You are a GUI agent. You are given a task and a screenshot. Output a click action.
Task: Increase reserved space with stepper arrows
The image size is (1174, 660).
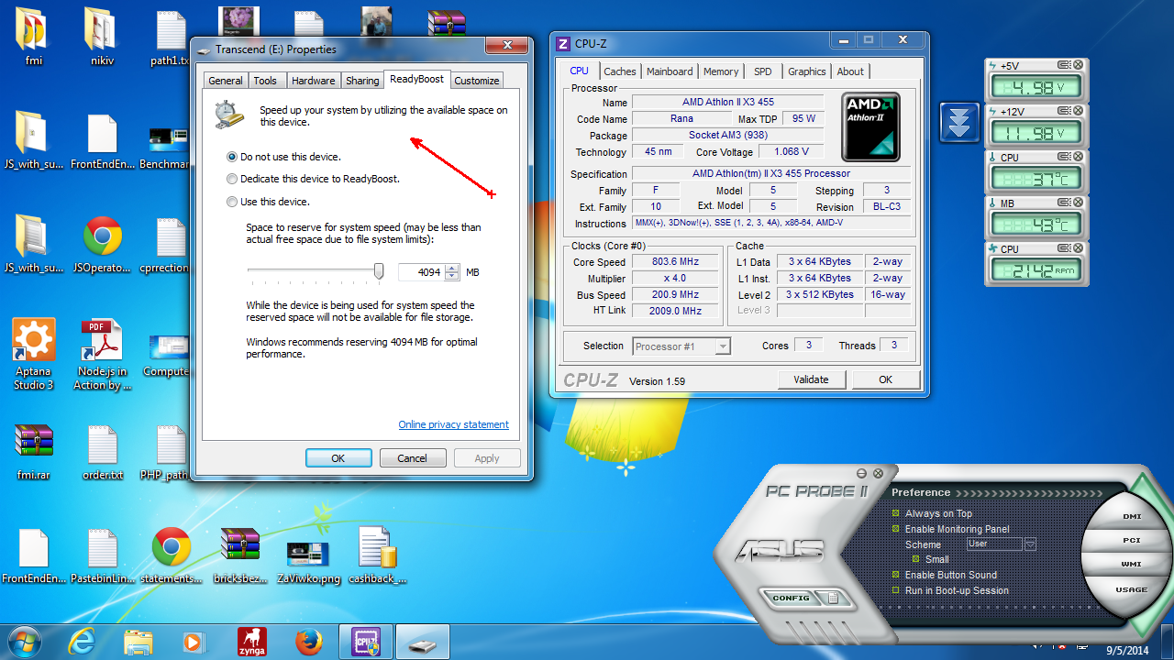point(451,269)
